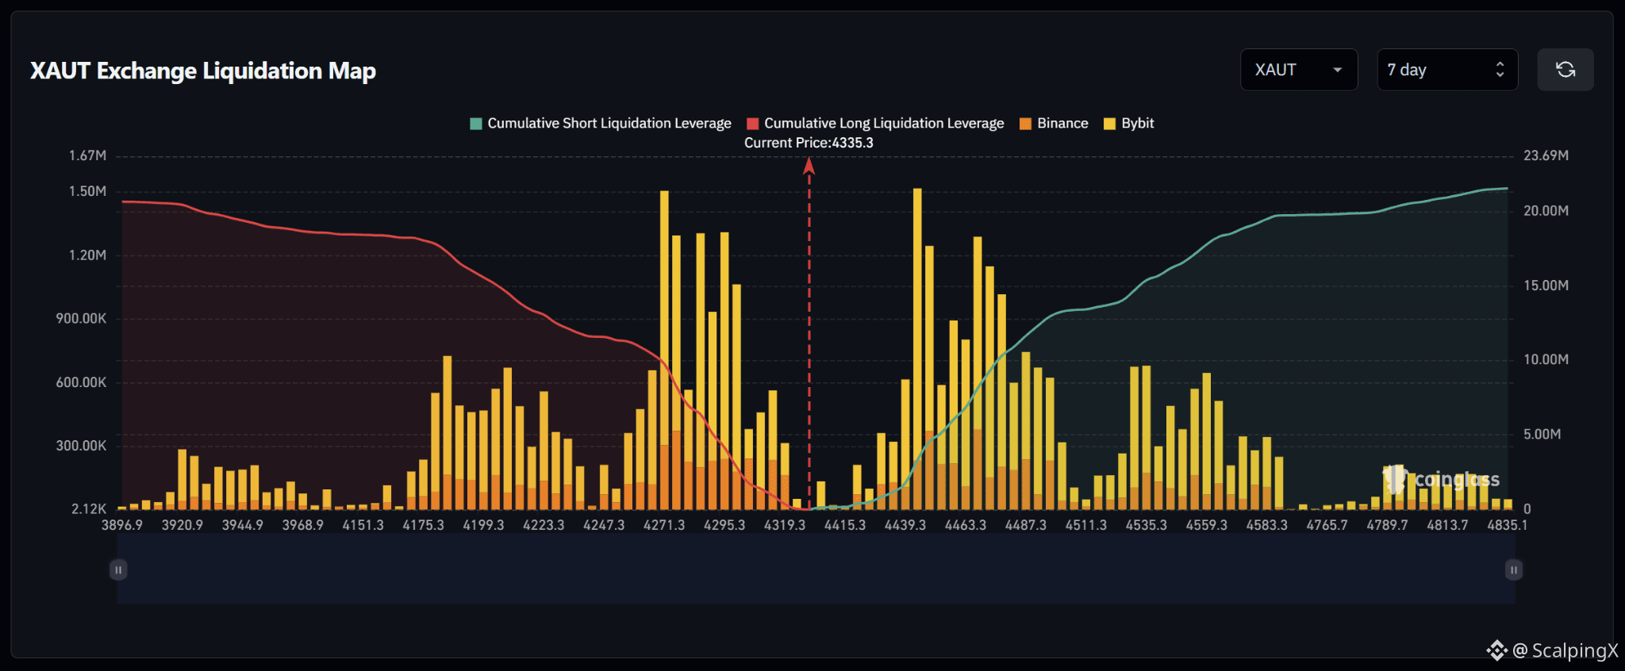Click the 4765.7 price axis label
The image size is (1625, 671).
[x=1327, y=525]
